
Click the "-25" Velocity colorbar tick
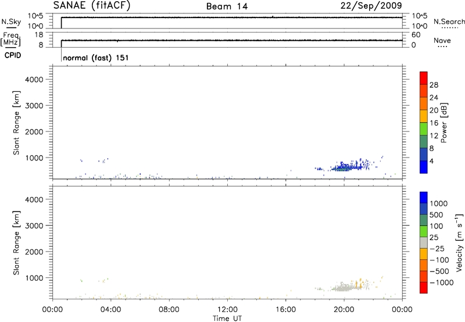point(437,249)
